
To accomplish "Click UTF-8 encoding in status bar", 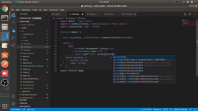I will click(x=165, y=109).
